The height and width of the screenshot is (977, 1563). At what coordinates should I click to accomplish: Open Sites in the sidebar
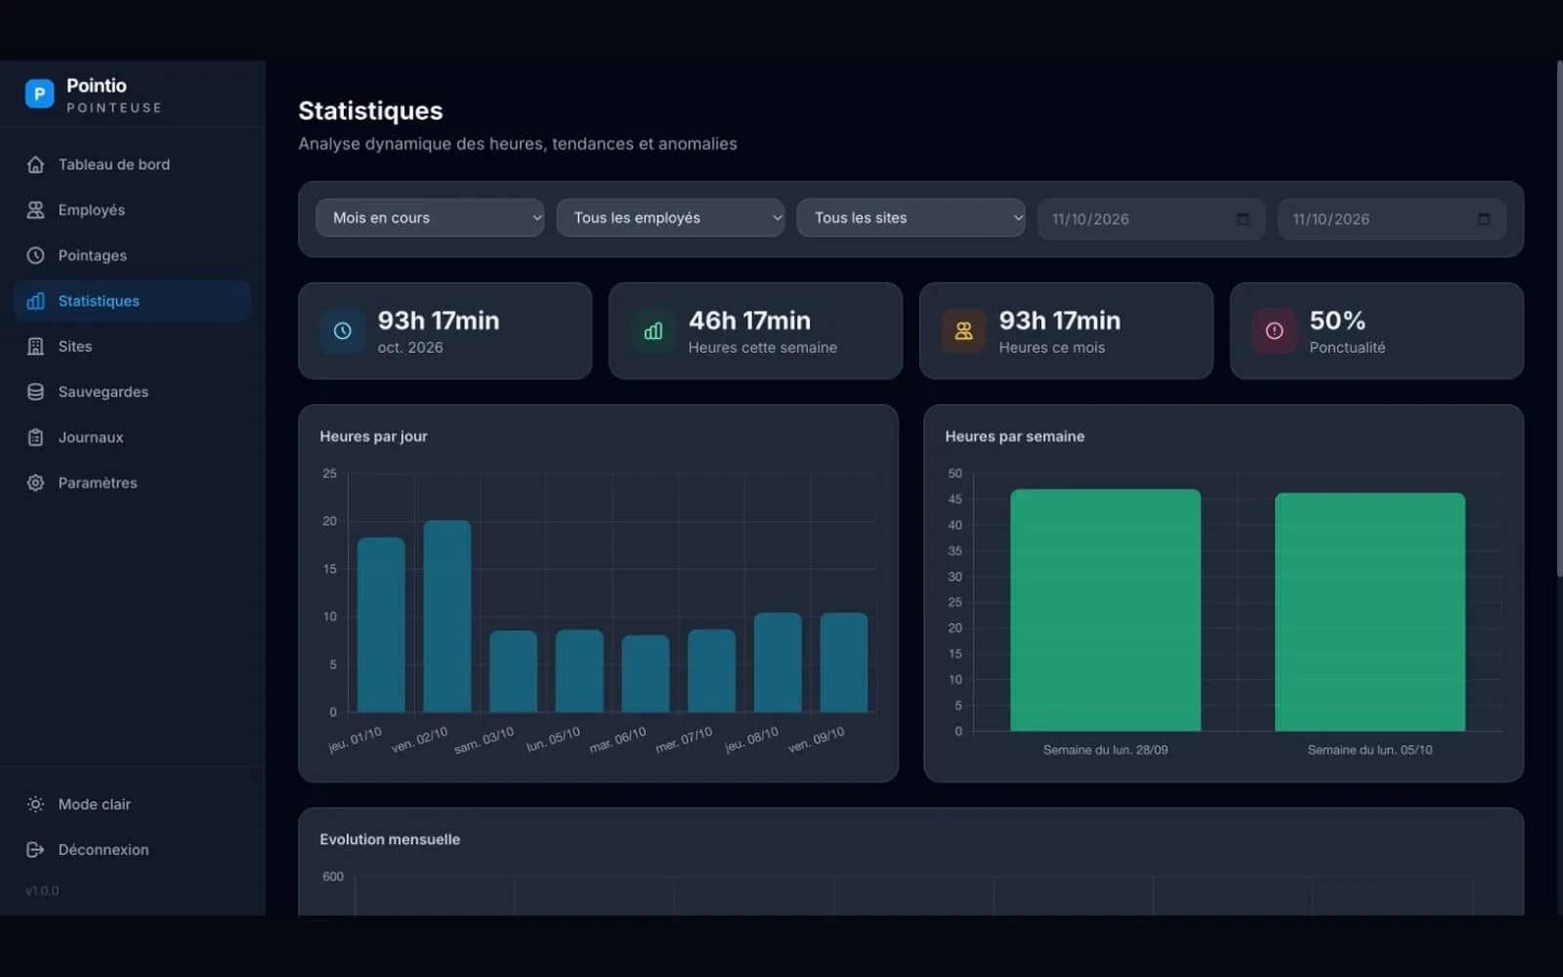132,346
